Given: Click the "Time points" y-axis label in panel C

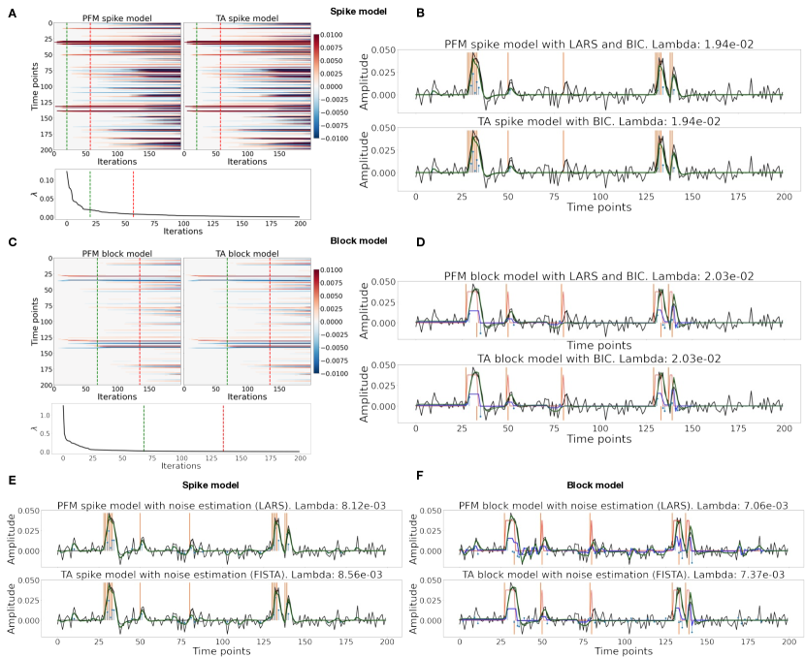Looking at the screenshot, I should tap(34, 322).
